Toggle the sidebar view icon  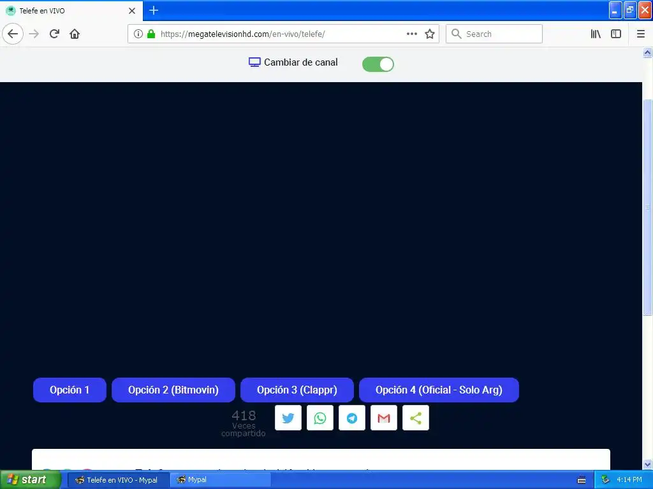click(616, 34)
